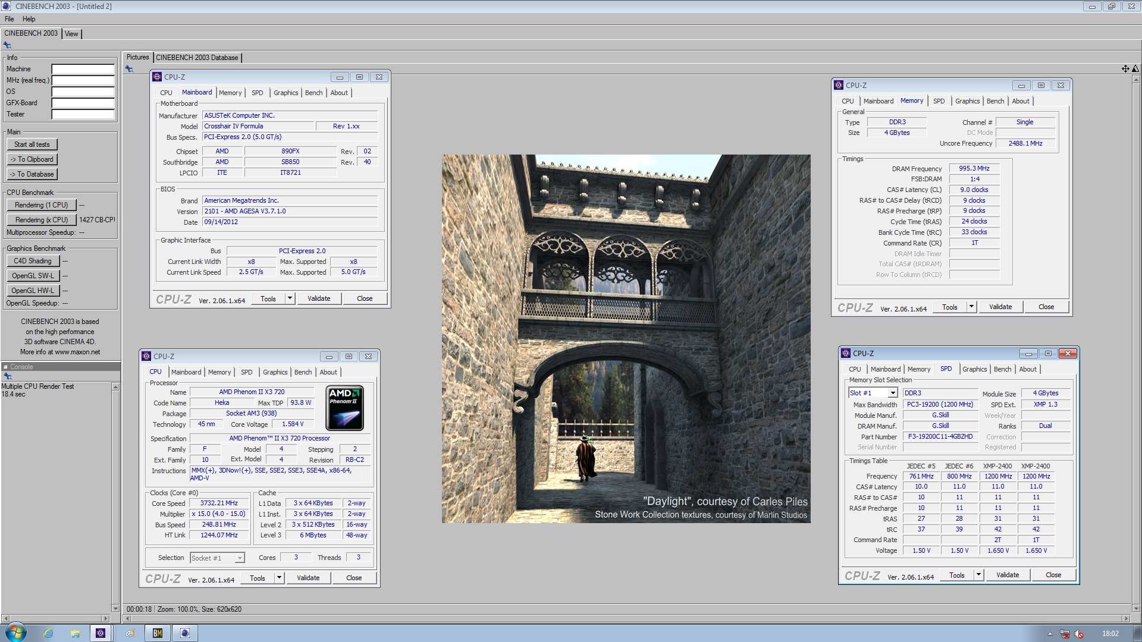Select Memory tab in the Processor CPU-Z window
This screenshot has height=642, width=1142.
pyautogui.click(x=219, y=372)
